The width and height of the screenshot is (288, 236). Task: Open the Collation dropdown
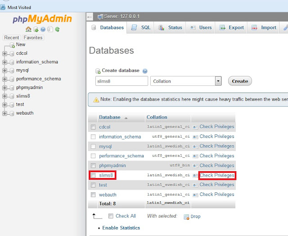point(186,81)
